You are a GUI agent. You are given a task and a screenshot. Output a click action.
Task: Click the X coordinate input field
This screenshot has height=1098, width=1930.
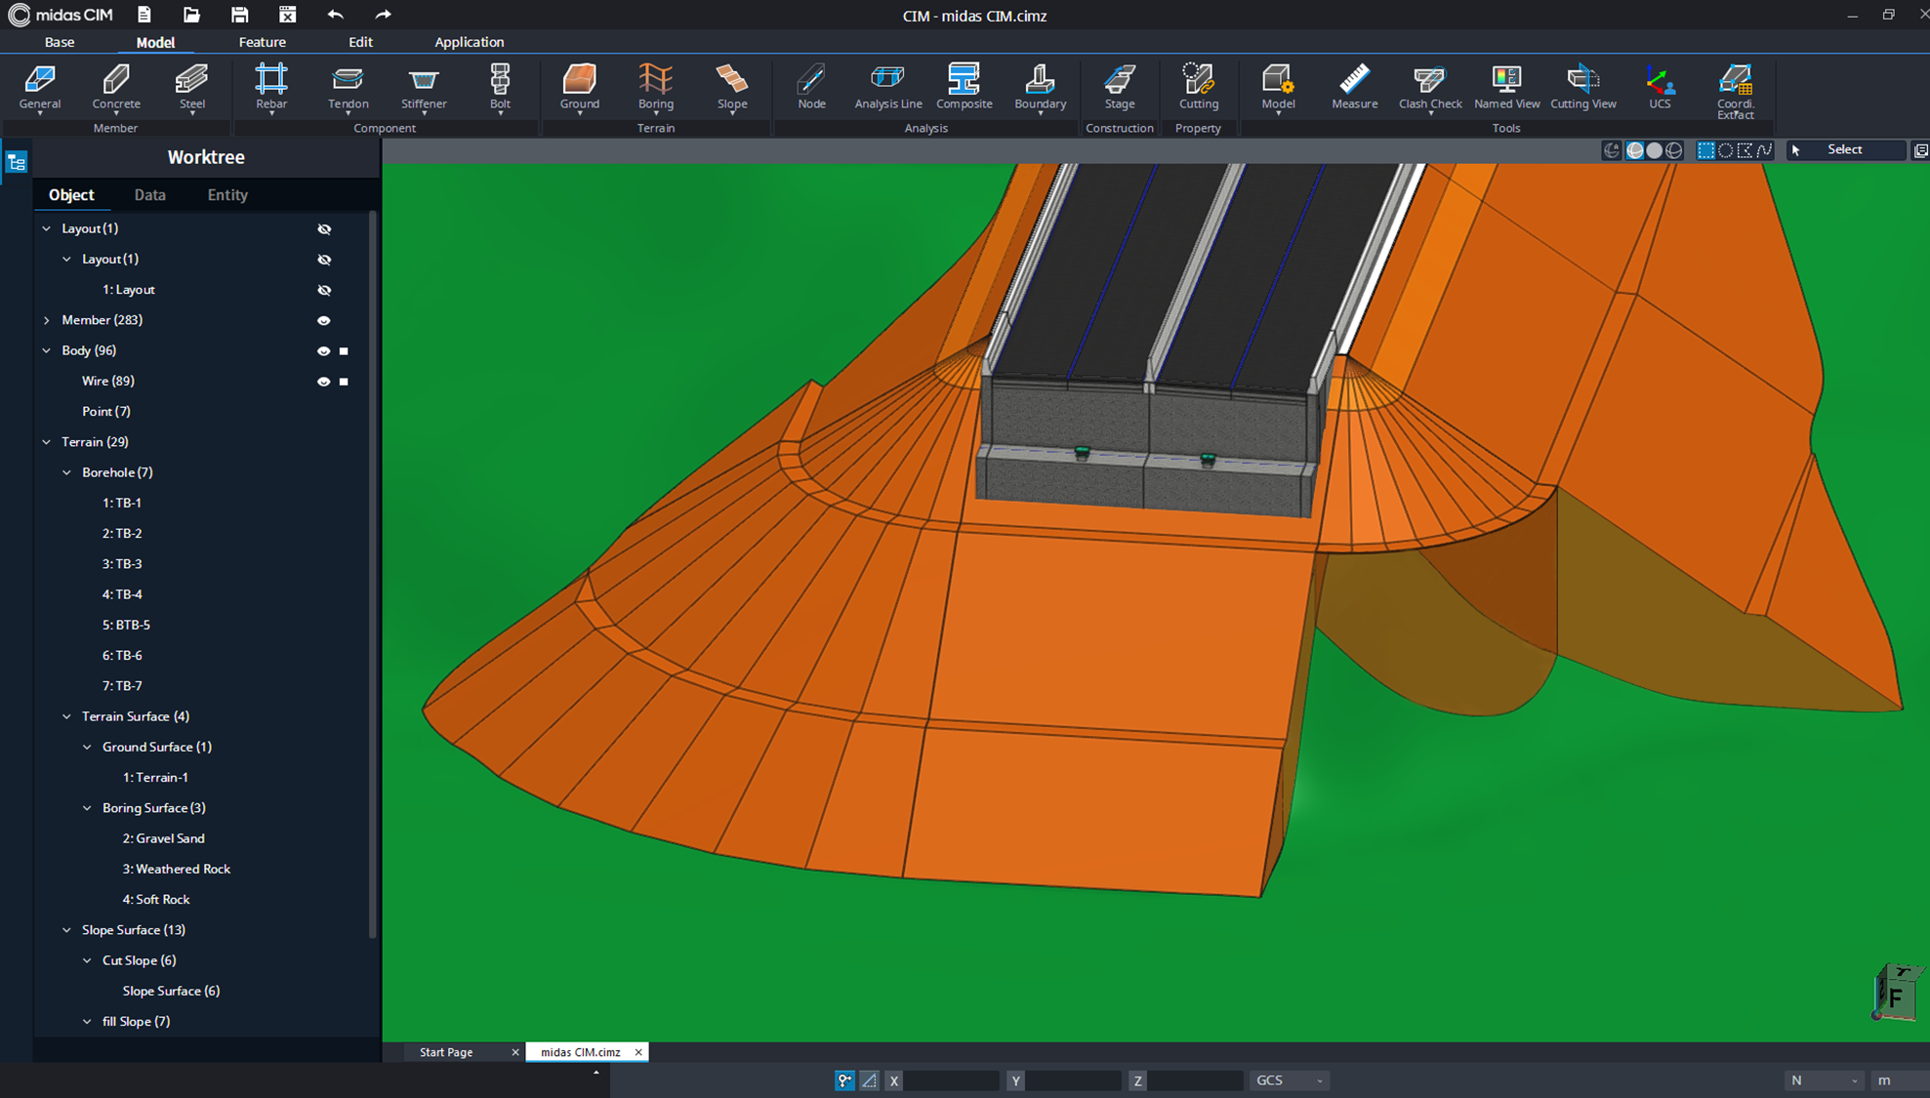pyautogui.click(x=952, y=1080)
